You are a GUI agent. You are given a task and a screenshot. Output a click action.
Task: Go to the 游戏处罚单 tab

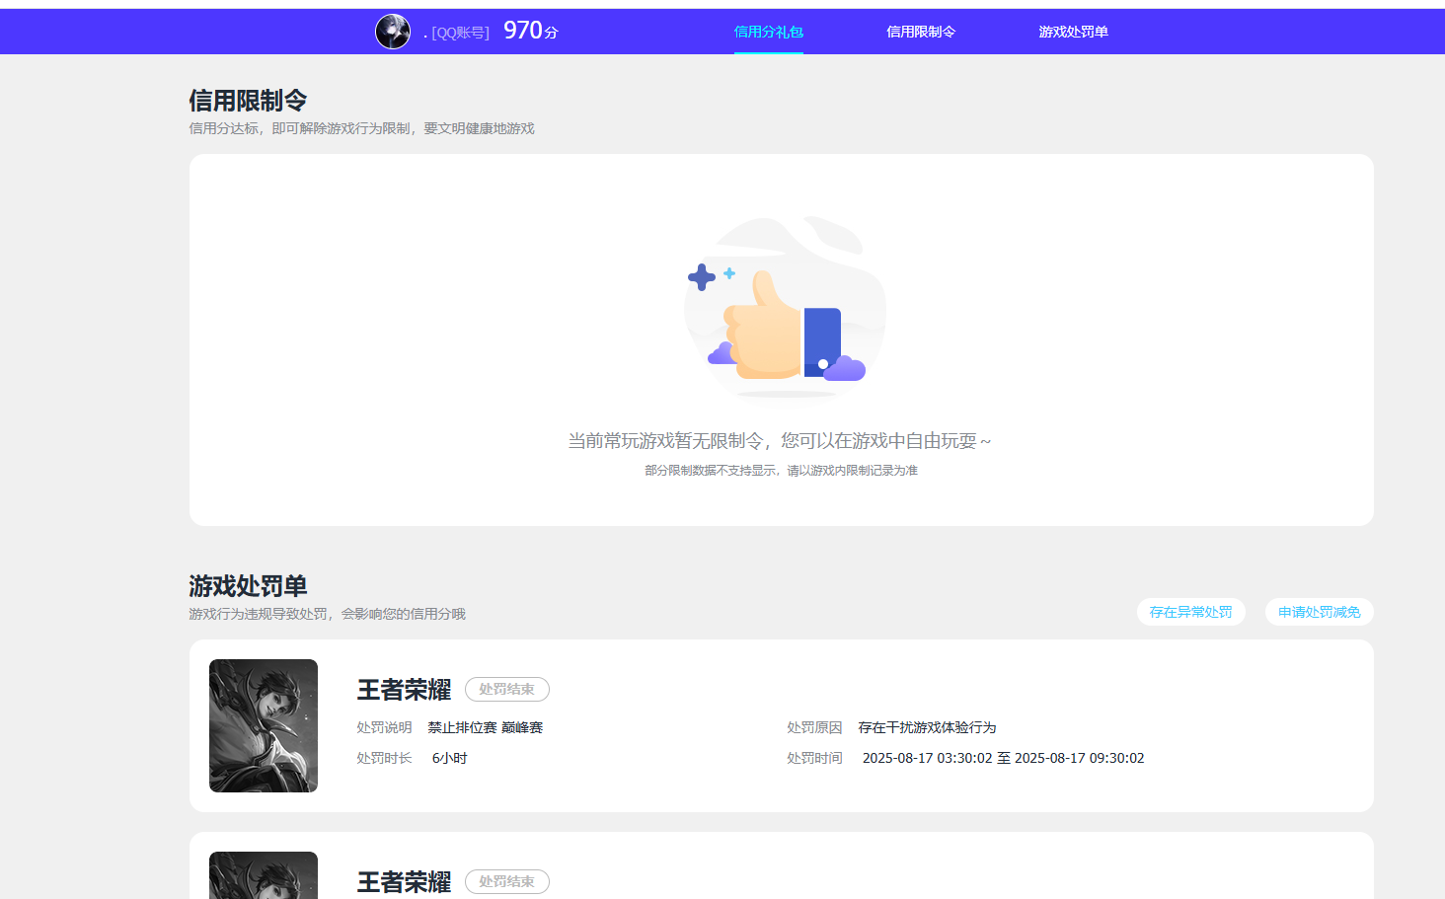pos(1073,32)
